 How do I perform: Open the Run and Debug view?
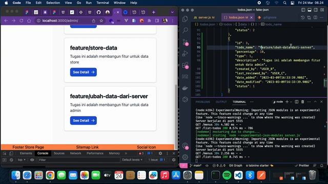click(185, 53)
